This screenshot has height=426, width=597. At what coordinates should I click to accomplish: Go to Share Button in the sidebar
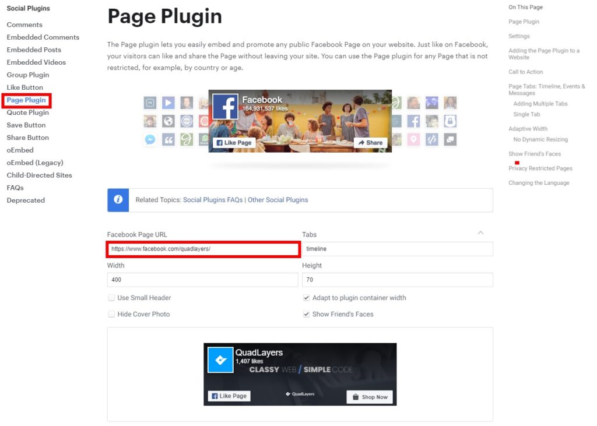(x=28, y=138)
